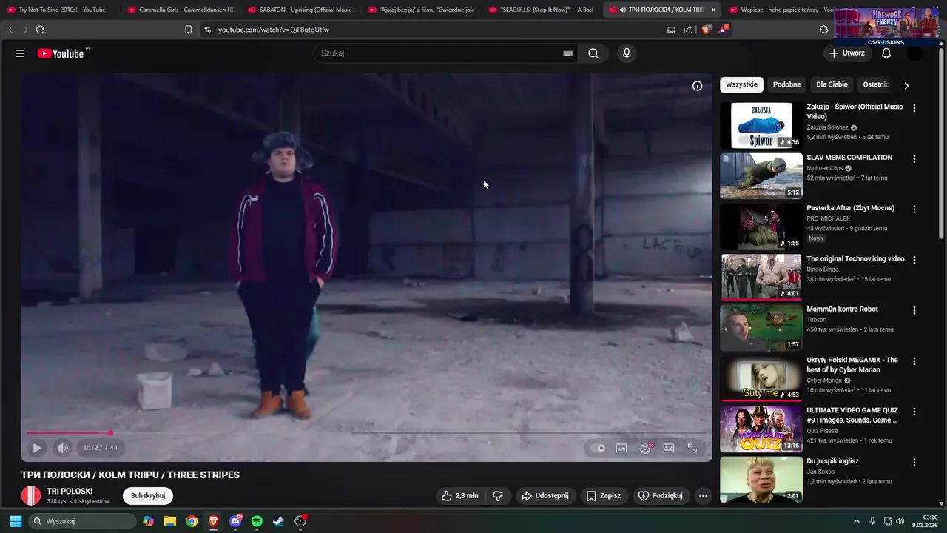Viewport: 947px width, 533px height.
Task: Open more actions ellipsis below video
Action: pyautogui.click(x=703, y=496)
